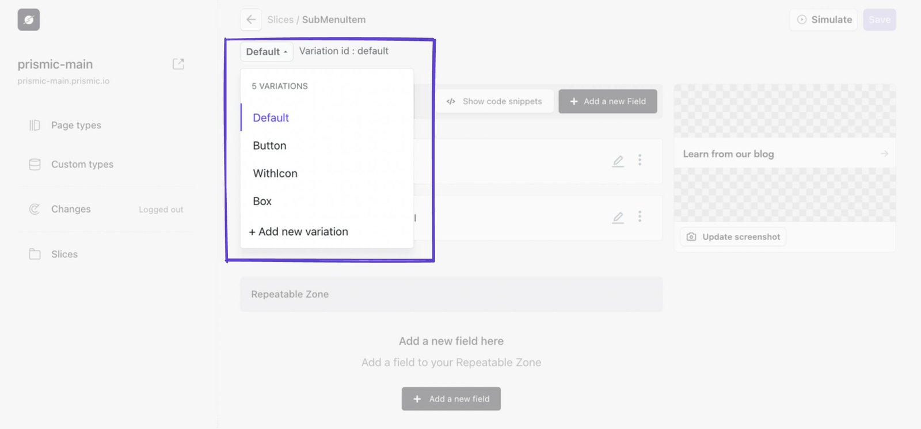Click the first field's pencil edit icon
The image size is (921, 429).
coord(618,161)
